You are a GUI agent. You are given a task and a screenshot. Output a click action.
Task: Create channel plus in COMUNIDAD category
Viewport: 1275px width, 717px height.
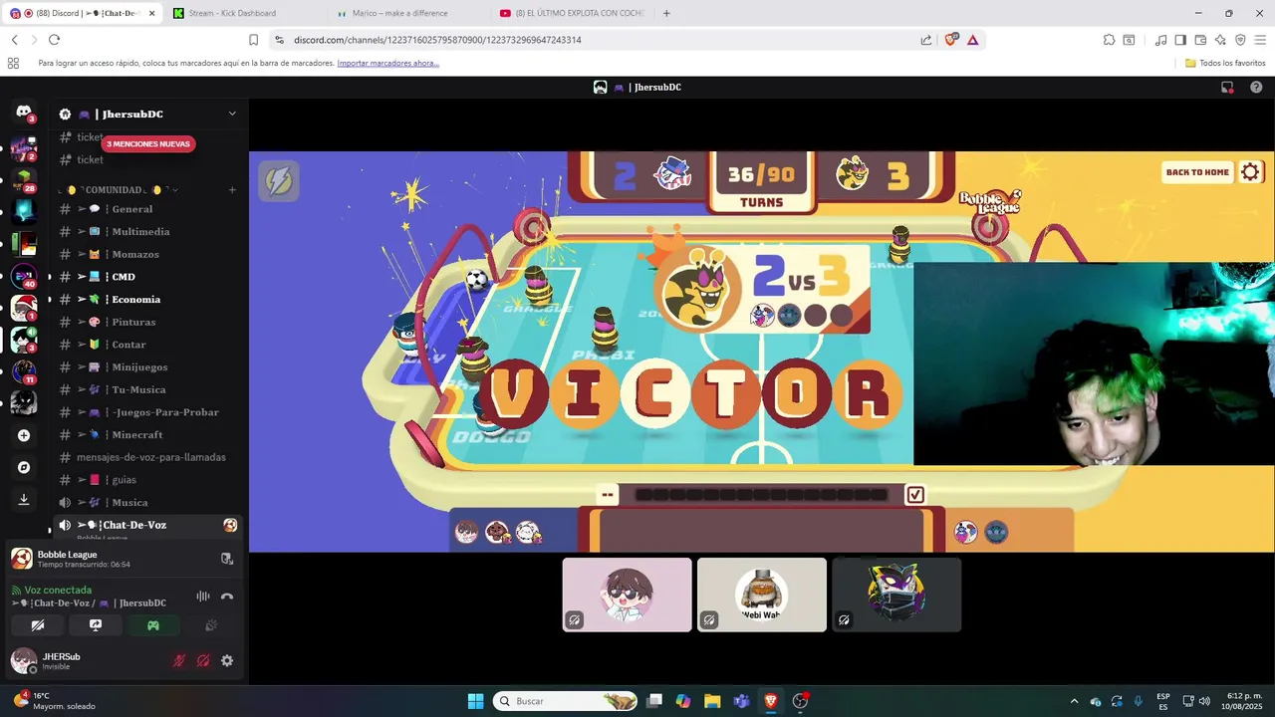pyautogui.click(x=232, y=190)
